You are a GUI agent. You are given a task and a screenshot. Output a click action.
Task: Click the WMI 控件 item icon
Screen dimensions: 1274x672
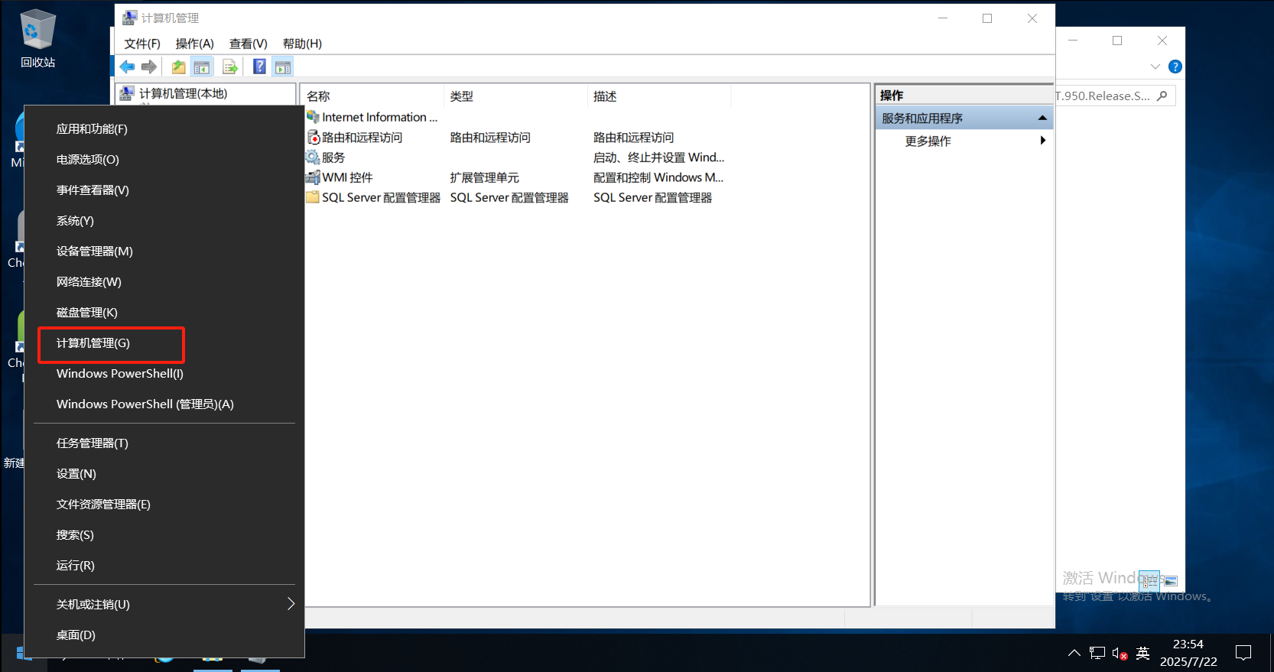[x=313, y=177]
